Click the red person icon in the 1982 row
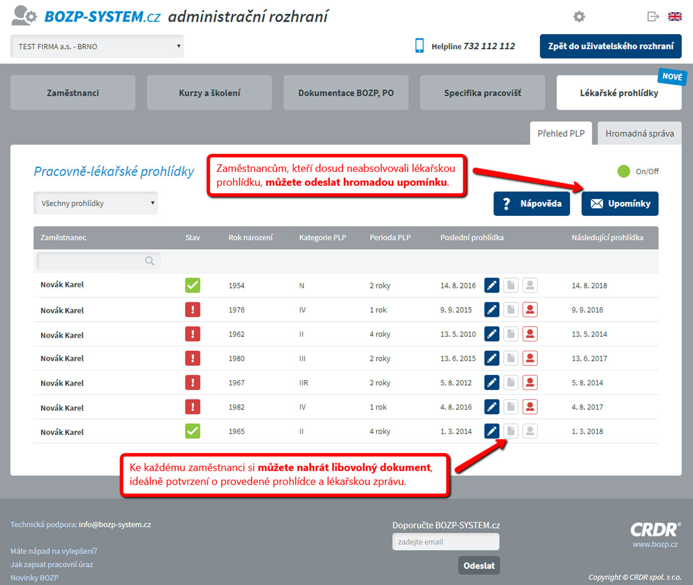The image size is (693, 585). coord(530,407)
